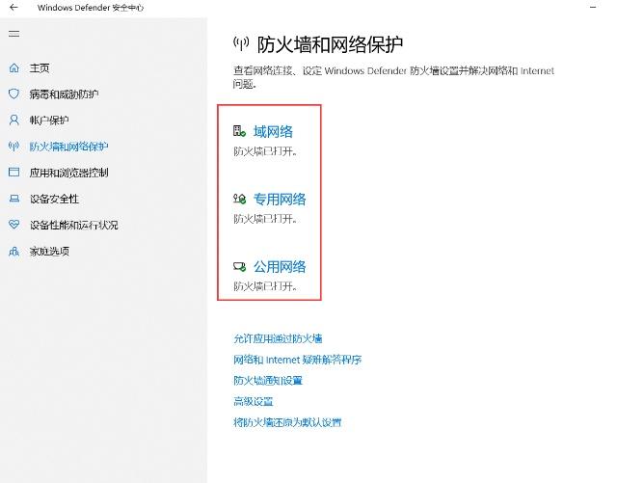The height and width of the screenshot is (483, 617).
Task: Open 帐户保护 section
Action: click(49, 121)
